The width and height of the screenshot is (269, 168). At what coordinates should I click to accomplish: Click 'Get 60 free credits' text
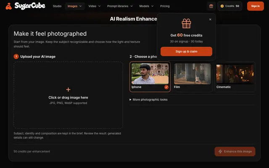(186, 35)
